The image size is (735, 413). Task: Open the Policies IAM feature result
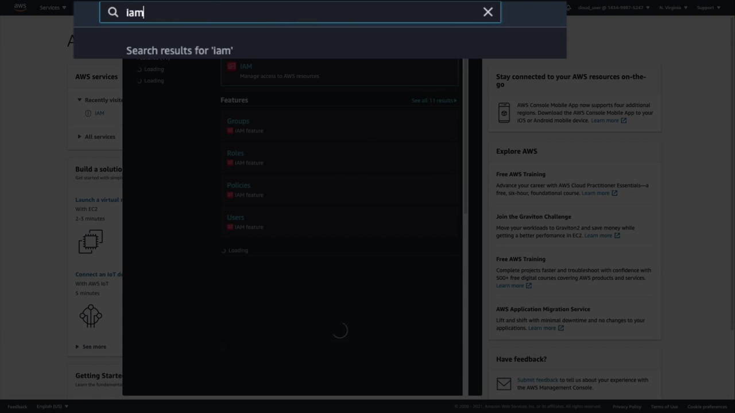[x=238, y=185]
